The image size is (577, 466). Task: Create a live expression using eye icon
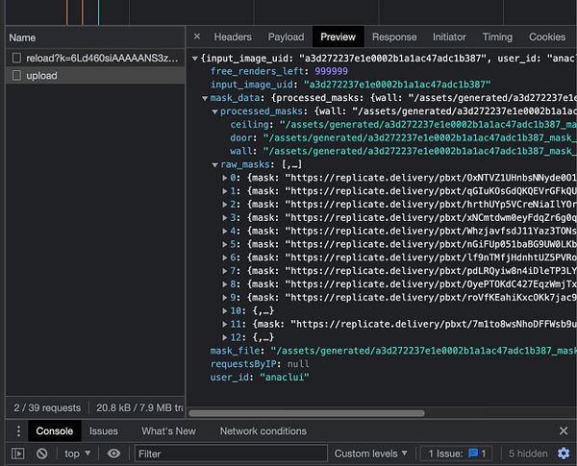click(x=113, y=454)
